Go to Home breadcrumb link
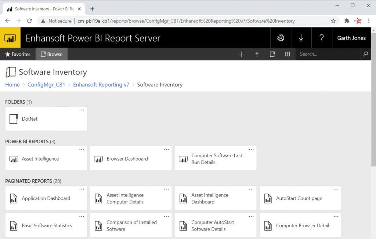Viewport: 376px width, 239px height. pos(12,85)
